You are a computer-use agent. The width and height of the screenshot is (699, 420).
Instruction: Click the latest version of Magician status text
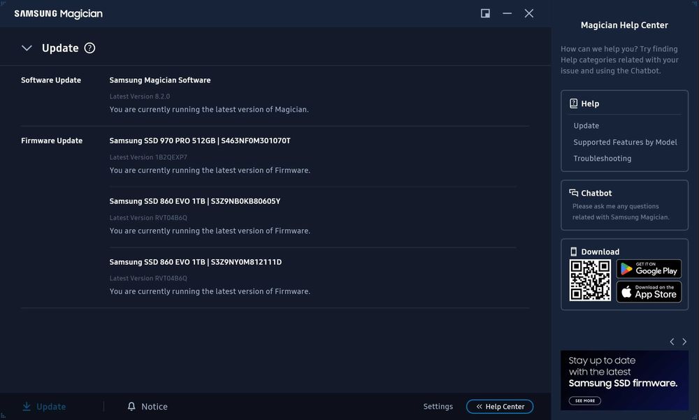[209, 109]
